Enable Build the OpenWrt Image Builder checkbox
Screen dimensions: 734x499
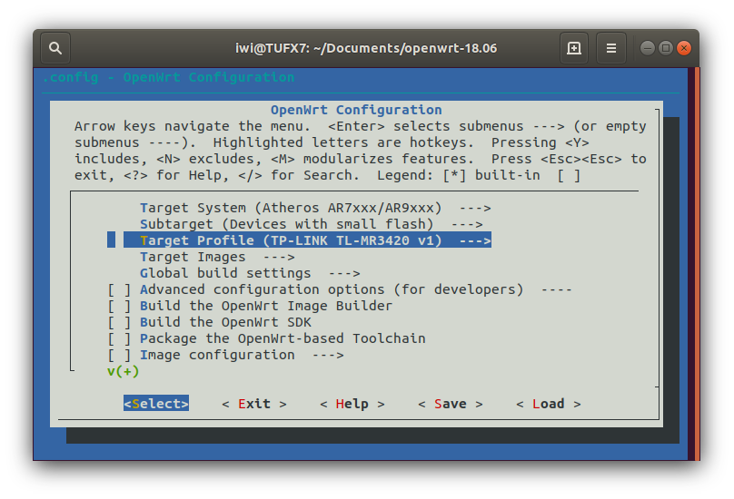pyautogui.click(x=119, y=307)
